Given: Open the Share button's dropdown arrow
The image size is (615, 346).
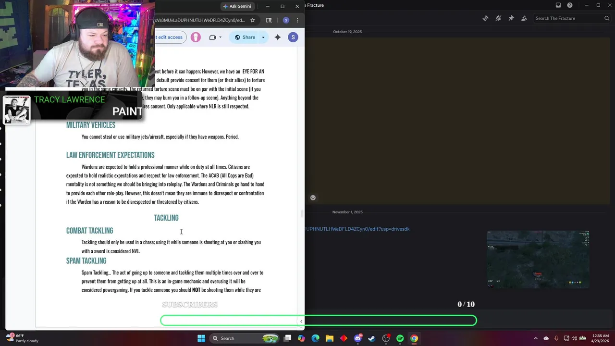Looking at the screenshot, I should click(x=263, y=37).
